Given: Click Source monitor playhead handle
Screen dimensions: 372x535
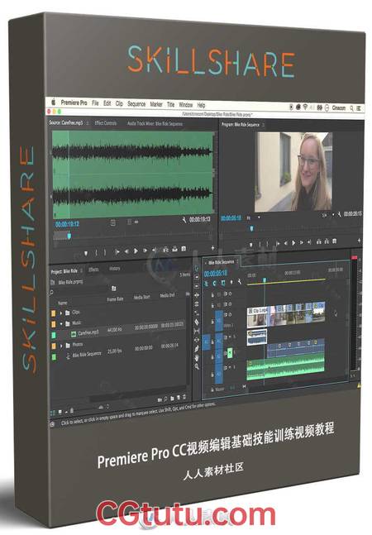Looking at the screenshot, I should coord(69,236).
